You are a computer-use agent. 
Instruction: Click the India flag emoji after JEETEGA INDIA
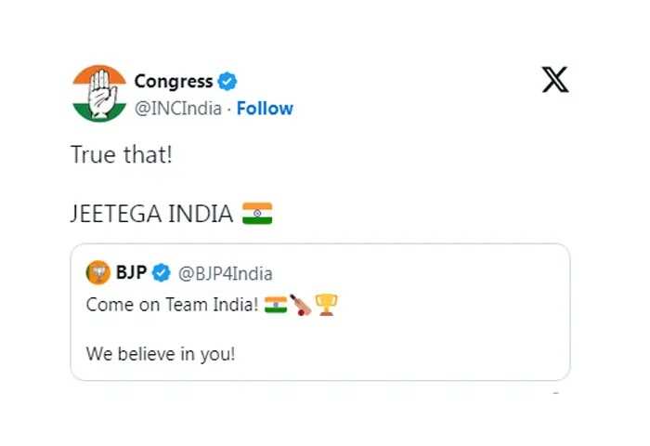pos(257,214)
